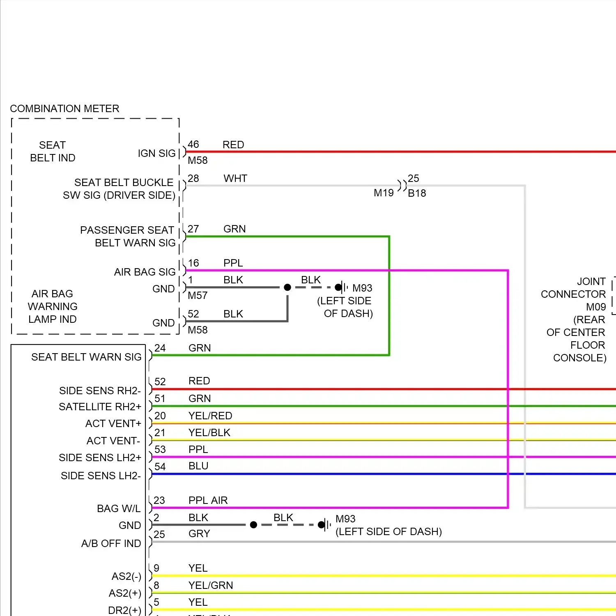Select pin number 20 on the YEL/RED wire

[160, 416]
